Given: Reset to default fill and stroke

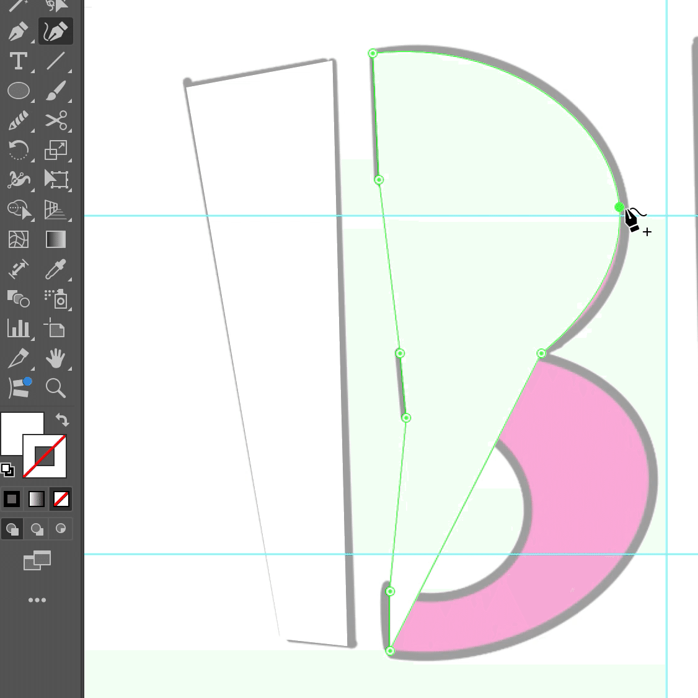Looking at the screenshot, I should (7, 470).
